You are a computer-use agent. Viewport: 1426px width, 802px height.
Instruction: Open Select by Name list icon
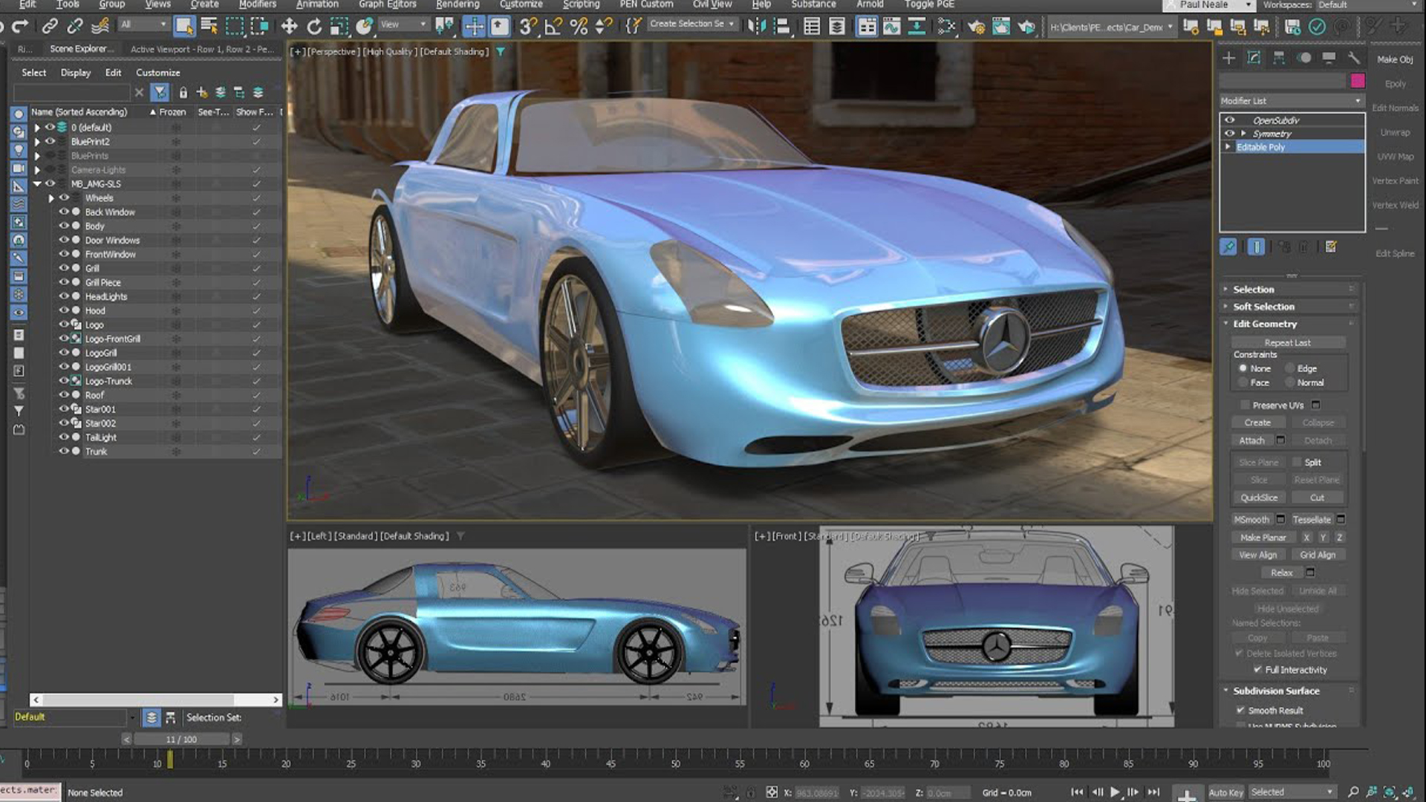(209, 27)
